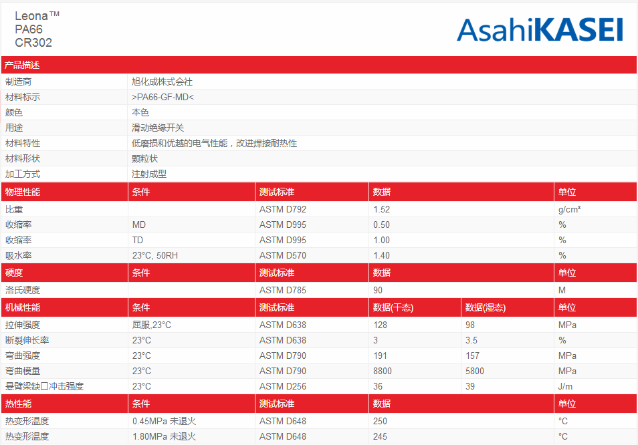Image resolution: width=638 pixels, height=445 pixels.
Task: Select the dry flexural modulus "8800"
Action: pyautogui.click(x=383, y=371)
